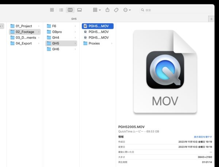The image size is (219, 167).
Task: Expand the GH4 folder chevron
Action: click(x=75, y=37)
